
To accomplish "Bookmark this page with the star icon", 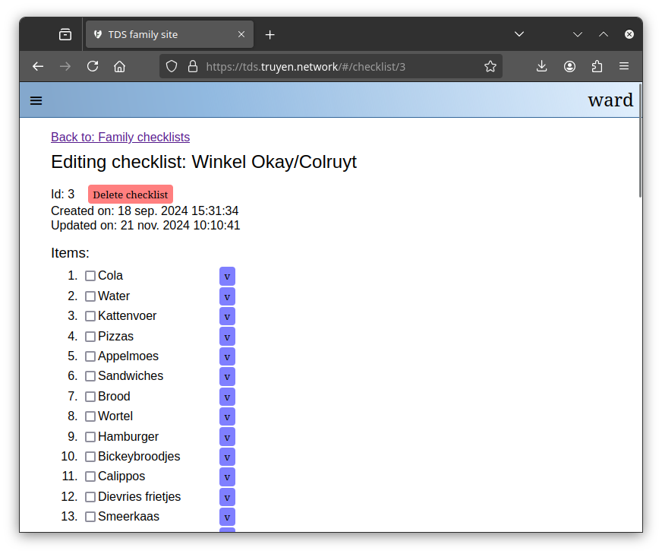I will (490, 66).
